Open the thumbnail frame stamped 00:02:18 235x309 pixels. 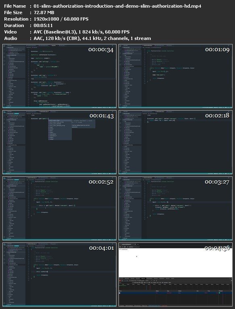point(175,142)
